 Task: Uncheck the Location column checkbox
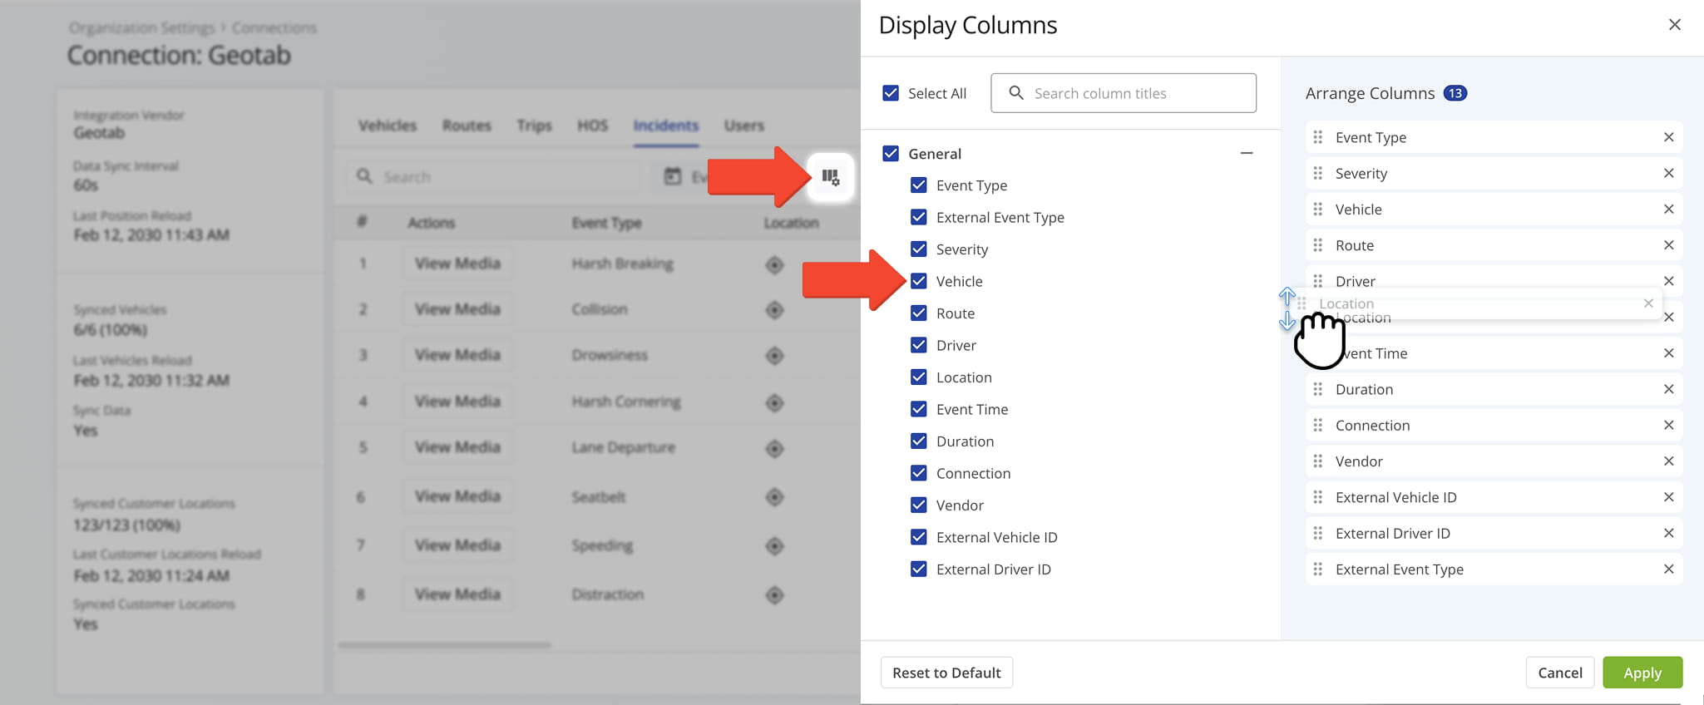point(919,377)
